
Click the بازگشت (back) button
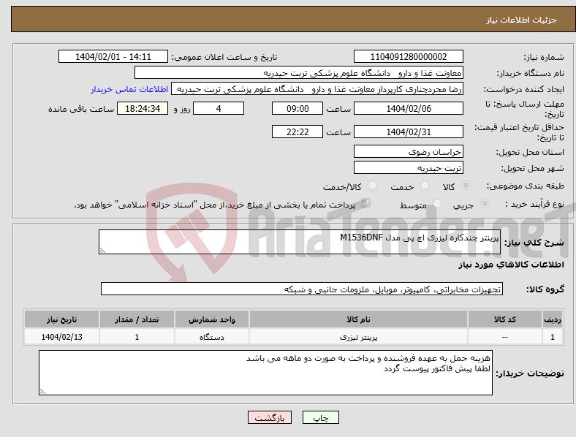point(270,417)
